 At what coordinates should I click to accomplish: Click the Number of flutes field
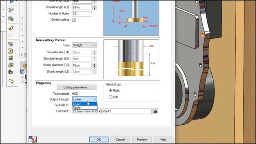pos(82,14)
